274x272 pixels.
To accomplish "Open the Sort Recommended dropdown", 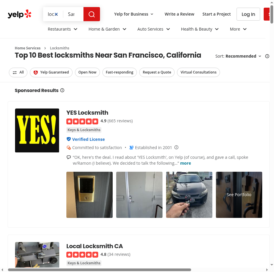I will pos(238,56).
